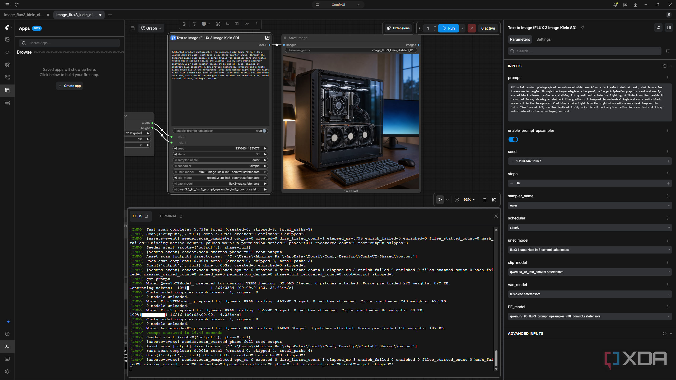Open the PE_model dropdown in Parameters
The image size is (676, 380).
[590, 316]
